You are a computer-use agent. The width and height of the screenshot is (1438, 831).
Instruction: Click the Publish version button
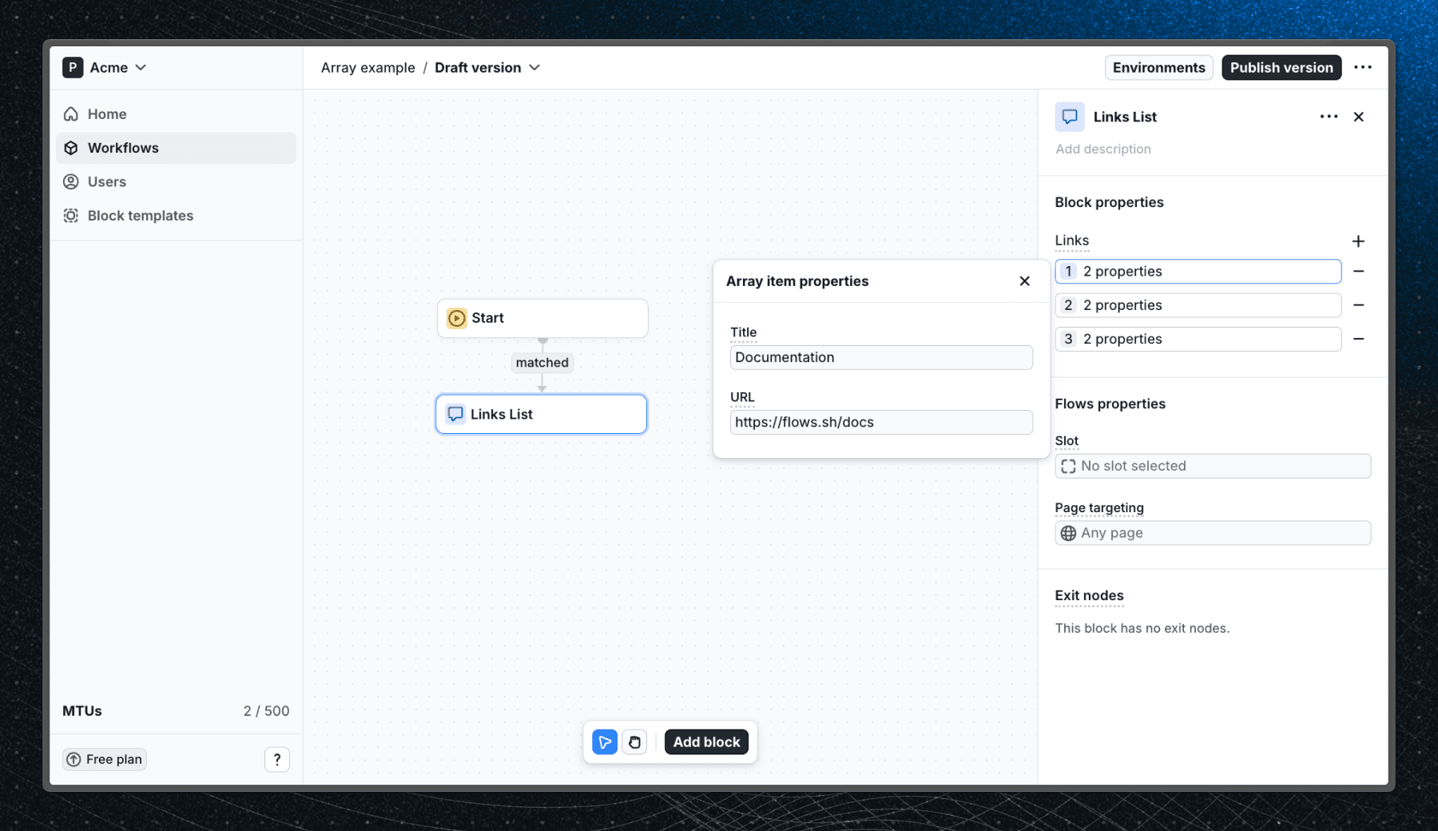[x=1281, y=67]
